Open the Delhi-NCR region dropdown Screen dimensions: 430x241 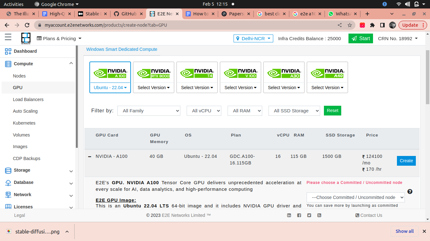coord(253,38)
